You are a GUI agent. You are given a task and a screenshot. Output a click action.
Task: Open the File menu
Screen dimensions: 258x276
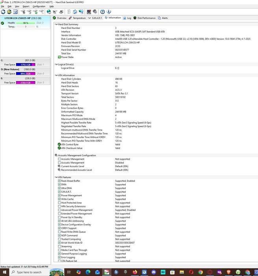(x=2, y=6)
